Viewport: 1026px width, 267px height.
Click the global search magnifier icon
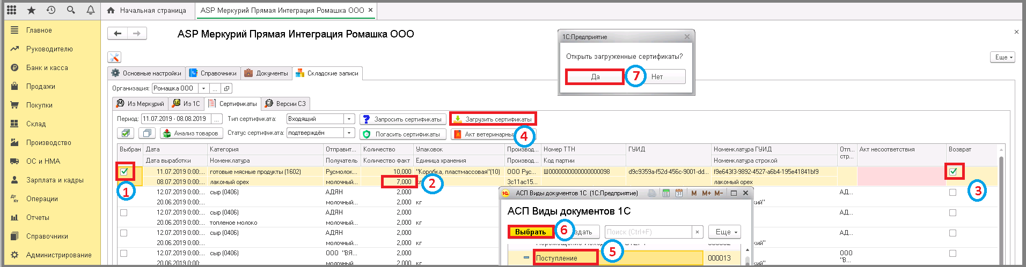71,10
